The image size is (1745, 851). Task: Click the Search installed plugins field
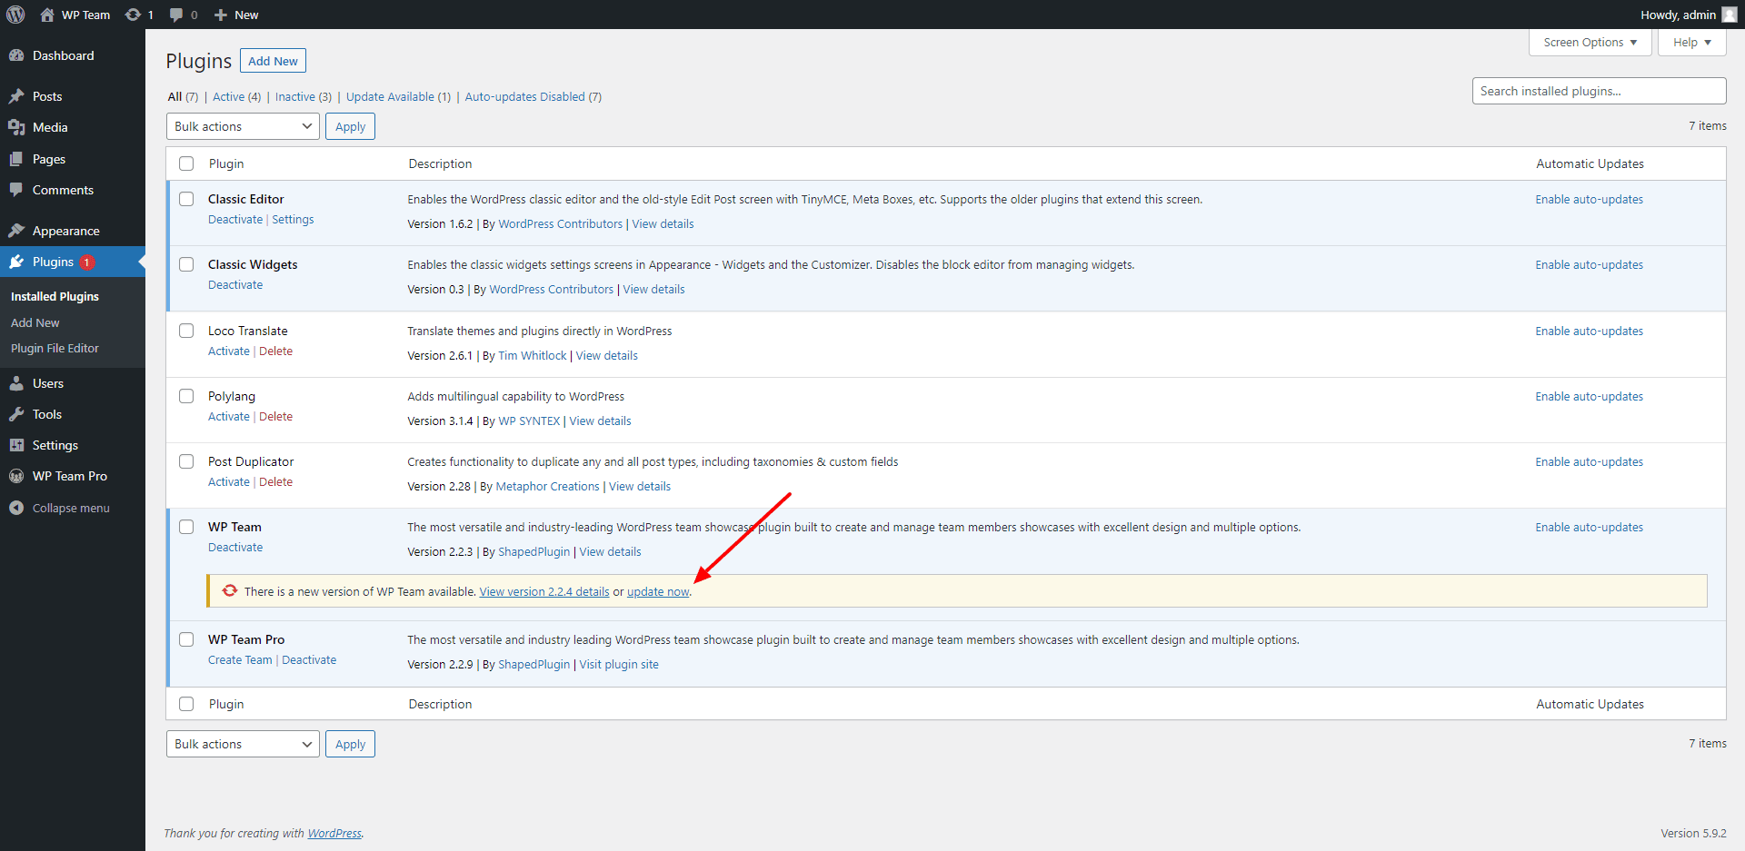click(1598, 91)
